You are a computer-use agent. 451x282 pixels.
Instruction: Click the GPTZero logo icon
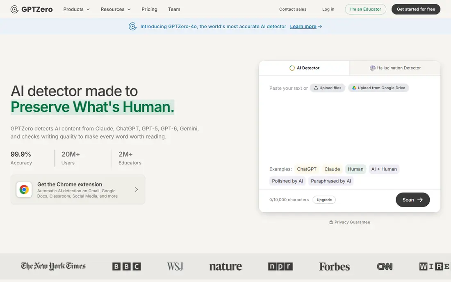14,9
